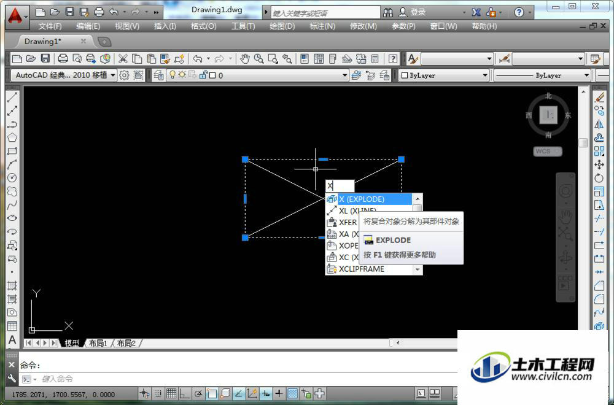The height and width of the screenshot is (405, 614).
Task: Open the ByLayer color dropdown
Action: 485,75
